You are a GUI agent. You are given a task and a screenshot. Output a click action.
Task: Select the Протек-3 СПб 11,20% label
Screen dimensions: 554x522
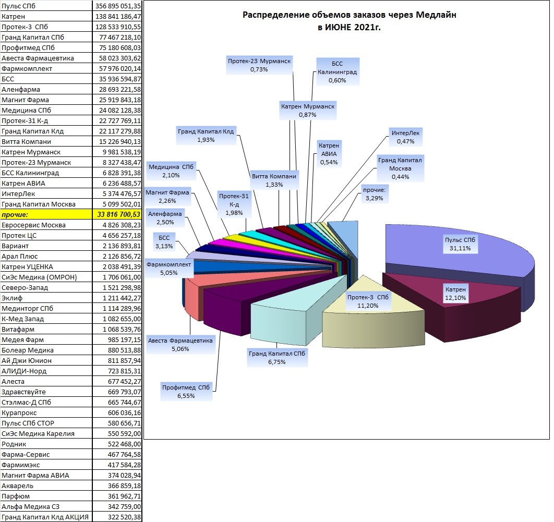click(x=368, y=301)
